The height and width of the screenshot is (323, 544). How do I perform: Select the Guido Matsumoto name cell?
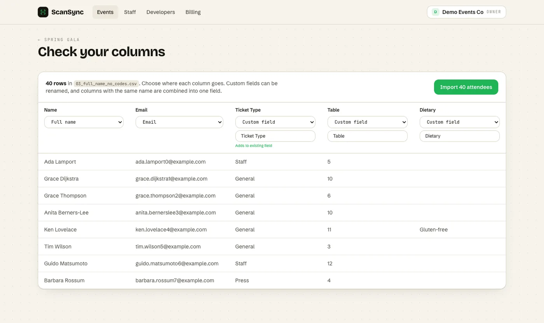pyautogui.click(x=66, y=264)
